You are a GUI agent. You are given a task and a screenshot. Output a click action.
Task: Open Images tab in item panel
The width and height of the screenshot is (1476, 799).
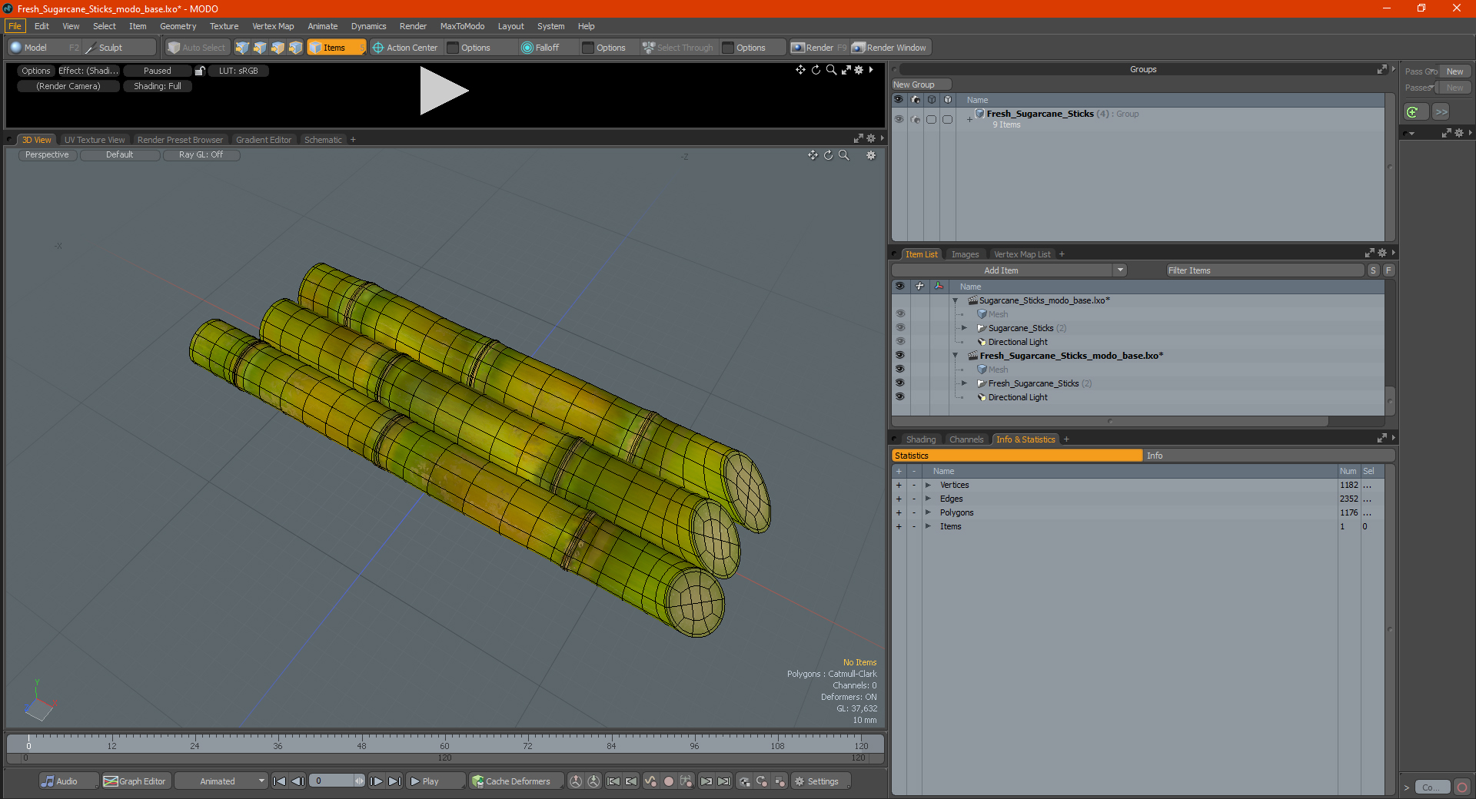pos(965,254)
